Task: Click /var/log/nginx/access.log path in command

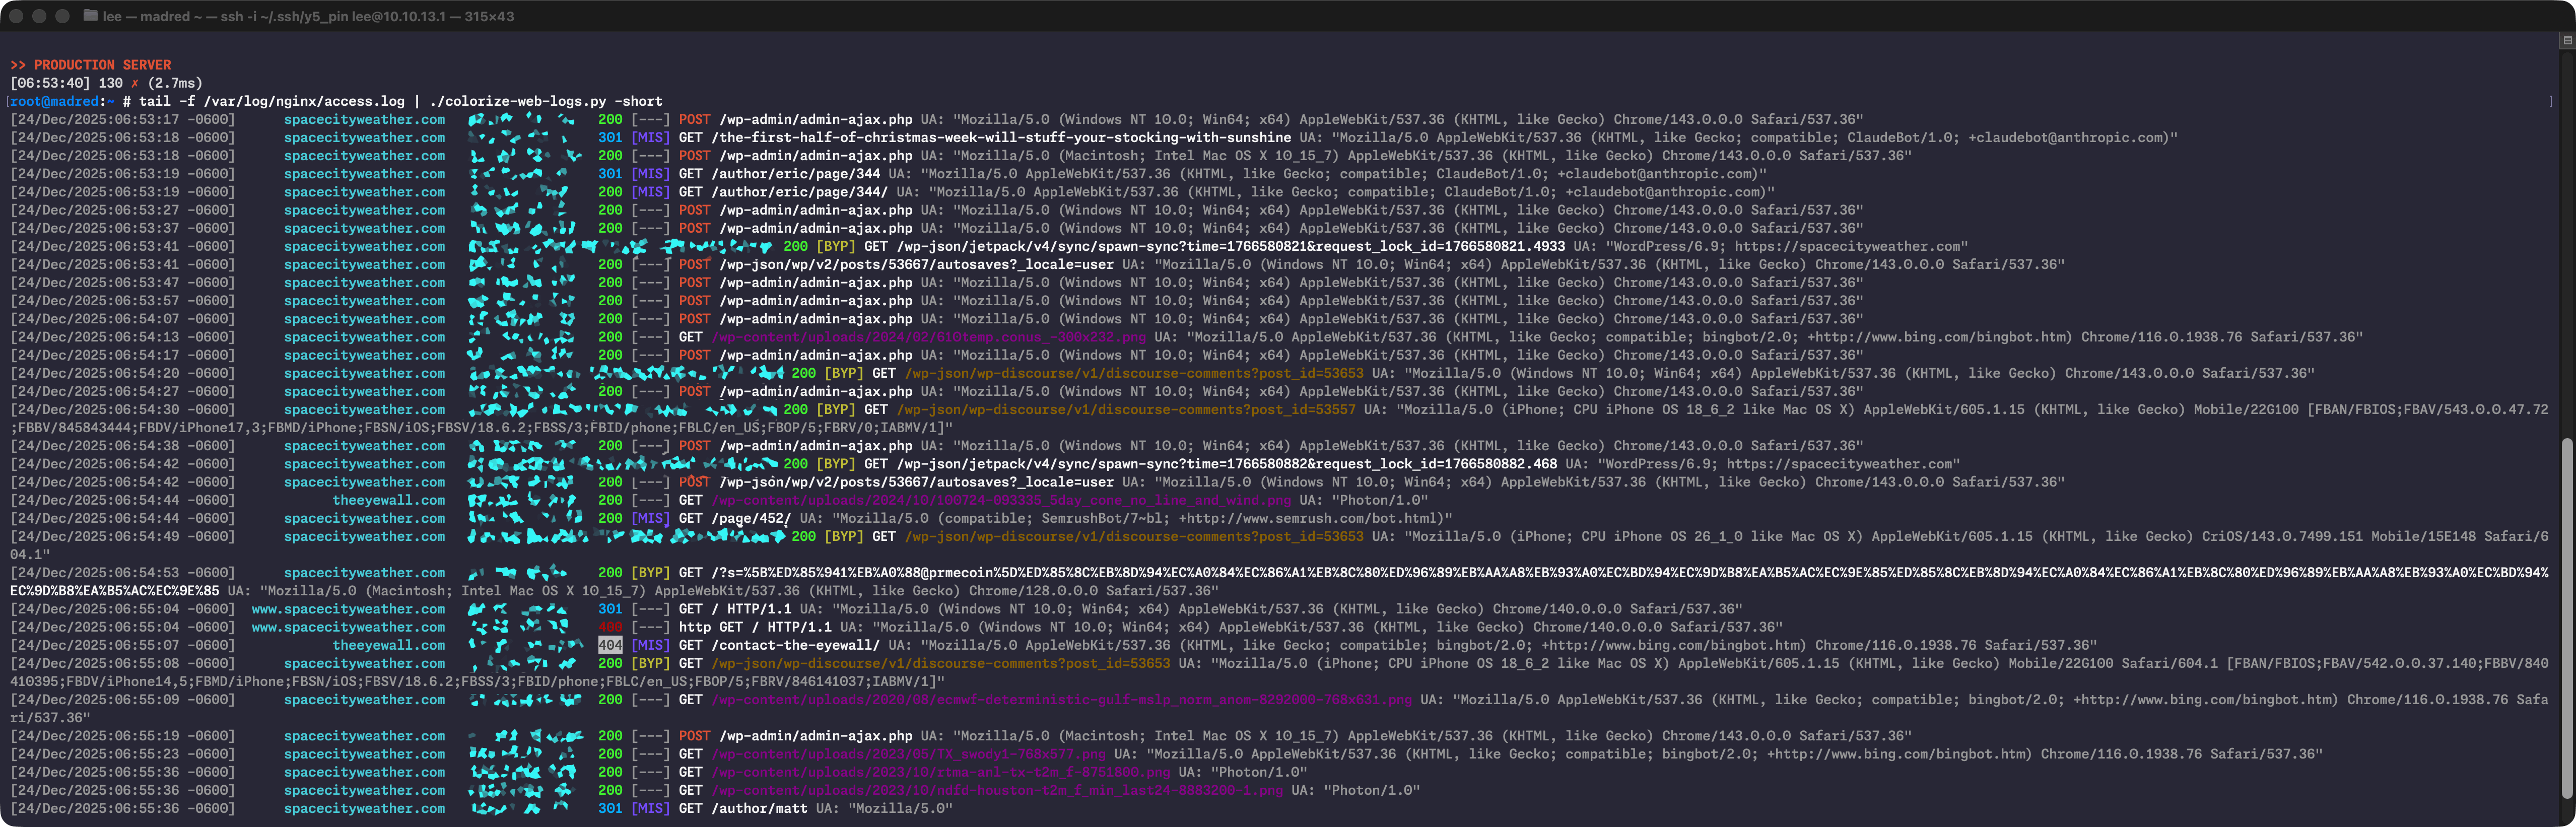Action: pyautogui.click(x=304, y=101)
